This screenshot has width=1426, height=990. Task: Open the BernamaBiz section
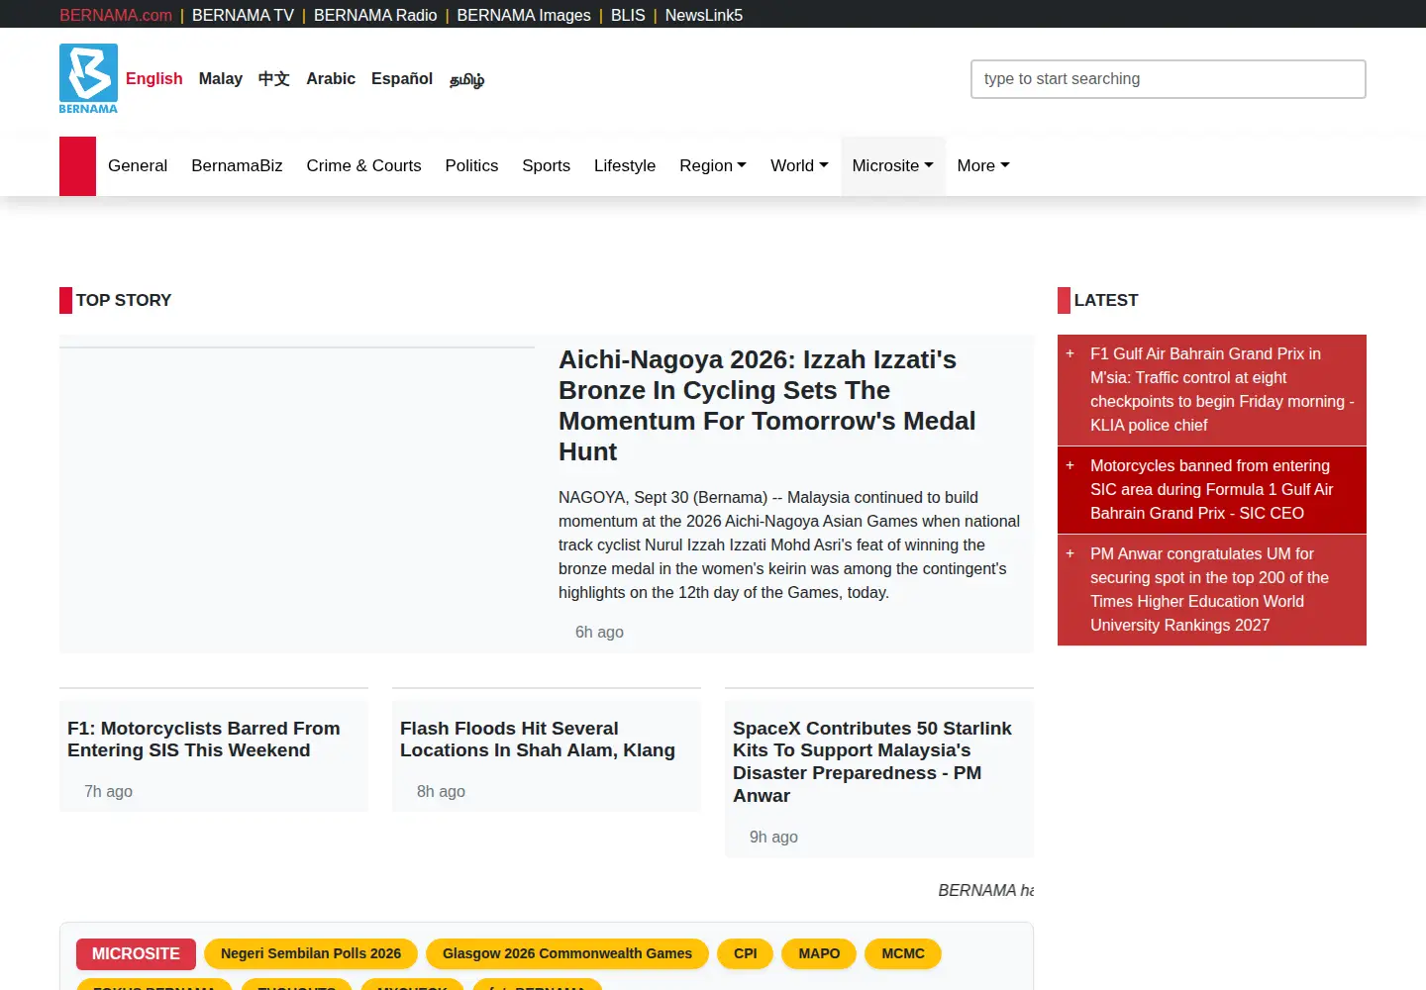pyautogui.click(x=237, y=166)
